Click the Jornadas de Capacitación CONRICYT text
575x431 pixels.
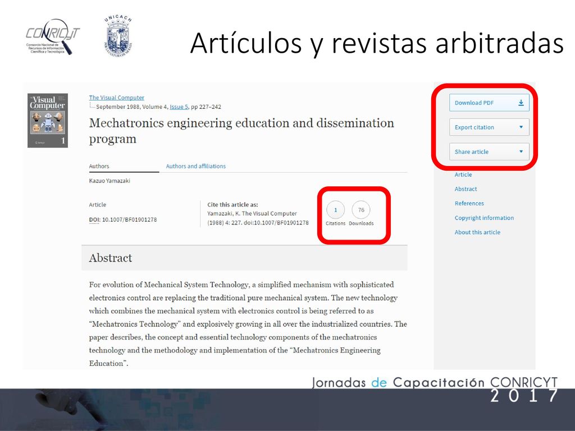pos(435,382)
